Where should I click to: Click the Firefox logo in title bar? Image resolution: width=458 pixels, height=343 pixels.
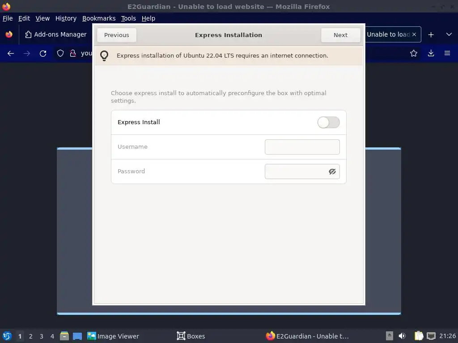(x=6, y=6)
